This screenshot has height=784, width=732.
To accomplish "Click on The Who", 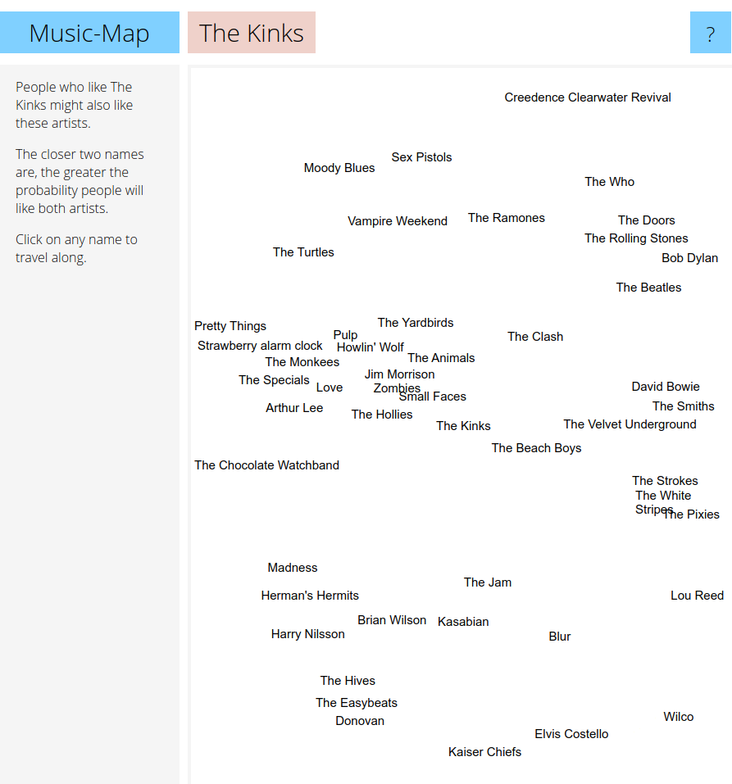I will click(x=609, y=182).
